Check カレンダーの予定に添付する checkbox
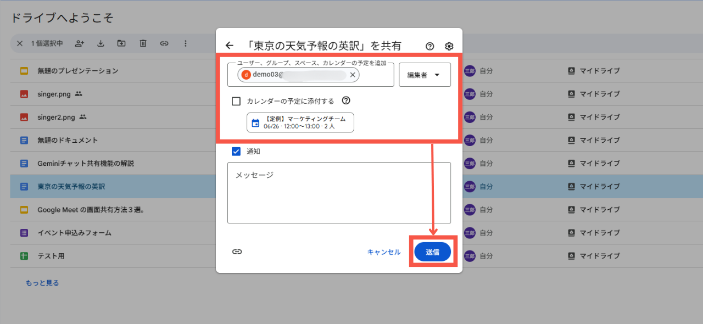 (x=236, y=101)
